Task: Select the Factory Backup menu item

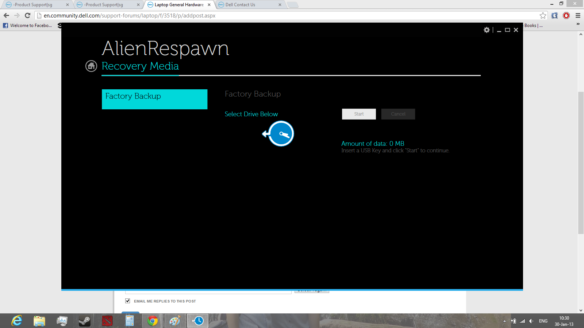Action: 154,99
